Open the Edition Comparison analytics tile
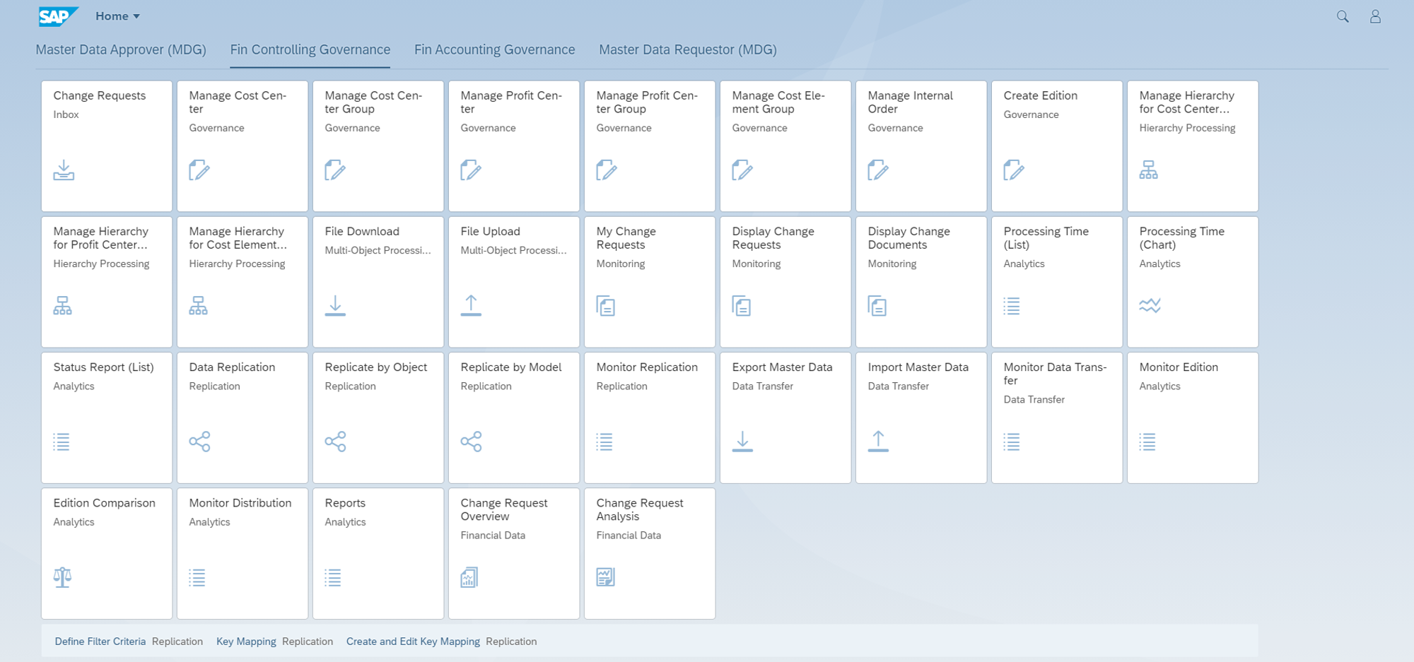1414x662 pixels. point(106,553)
